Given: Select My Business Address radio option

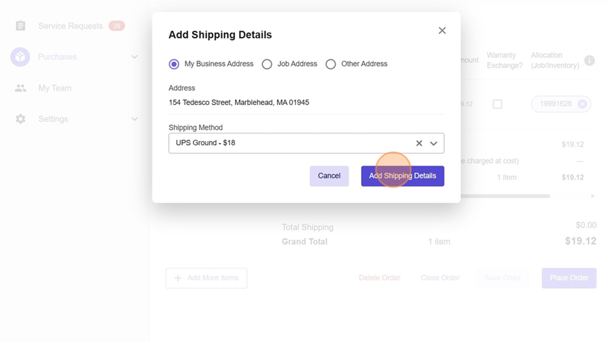Looking at the screenshot, I should 174,64.
